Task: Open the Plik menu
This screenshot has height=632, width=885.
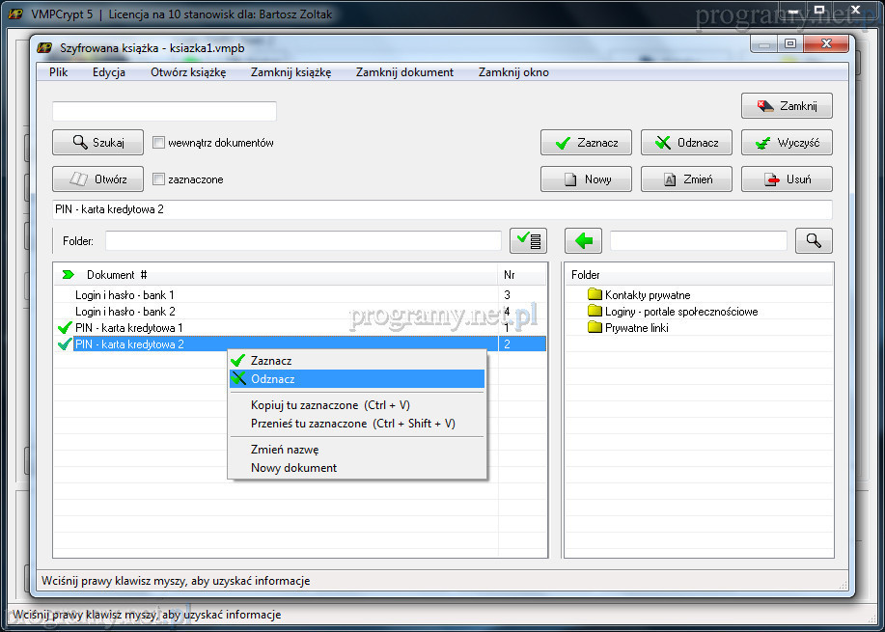Action: [x=59, y=72]
